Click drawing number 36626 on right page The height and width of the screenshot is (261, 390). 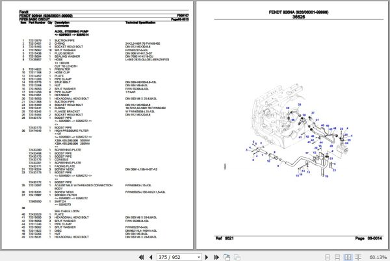298,17
